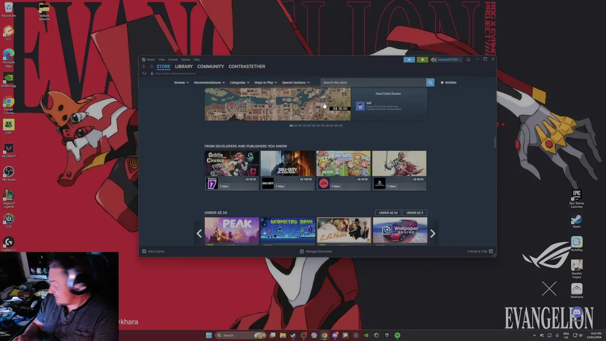Viewport: 606px width, 341px height.
Task: Click Spotify icon in the taskbar
Action: click(x=397, y=335)
